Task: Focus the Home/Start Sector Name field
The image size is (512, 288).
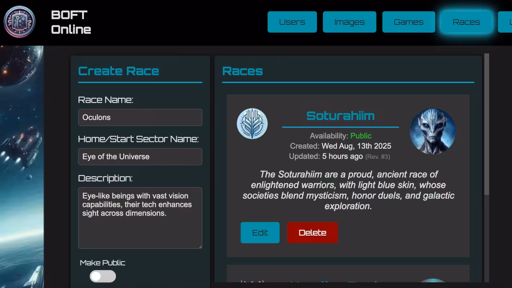Action: [x=140, y=156]
